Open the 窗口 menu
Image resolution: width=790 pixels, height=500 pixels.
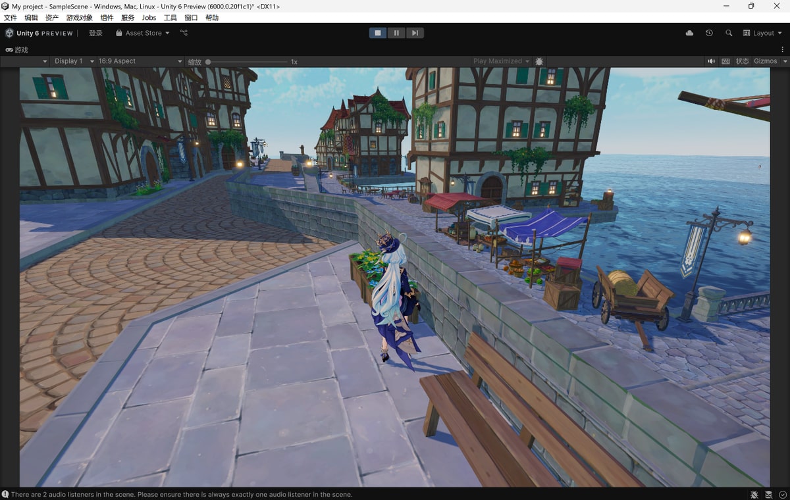tap(191, 18)
